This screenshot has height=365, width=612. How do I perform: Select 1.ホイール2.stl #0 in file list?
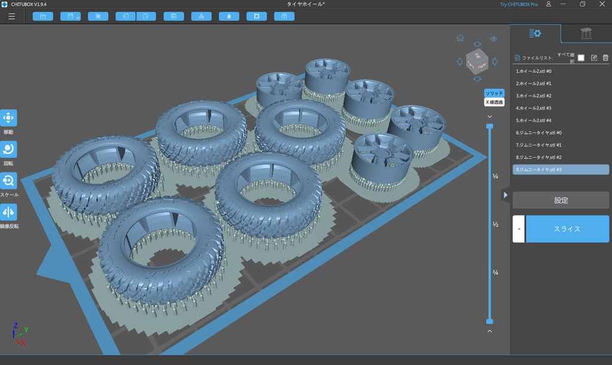pos(561,71)
